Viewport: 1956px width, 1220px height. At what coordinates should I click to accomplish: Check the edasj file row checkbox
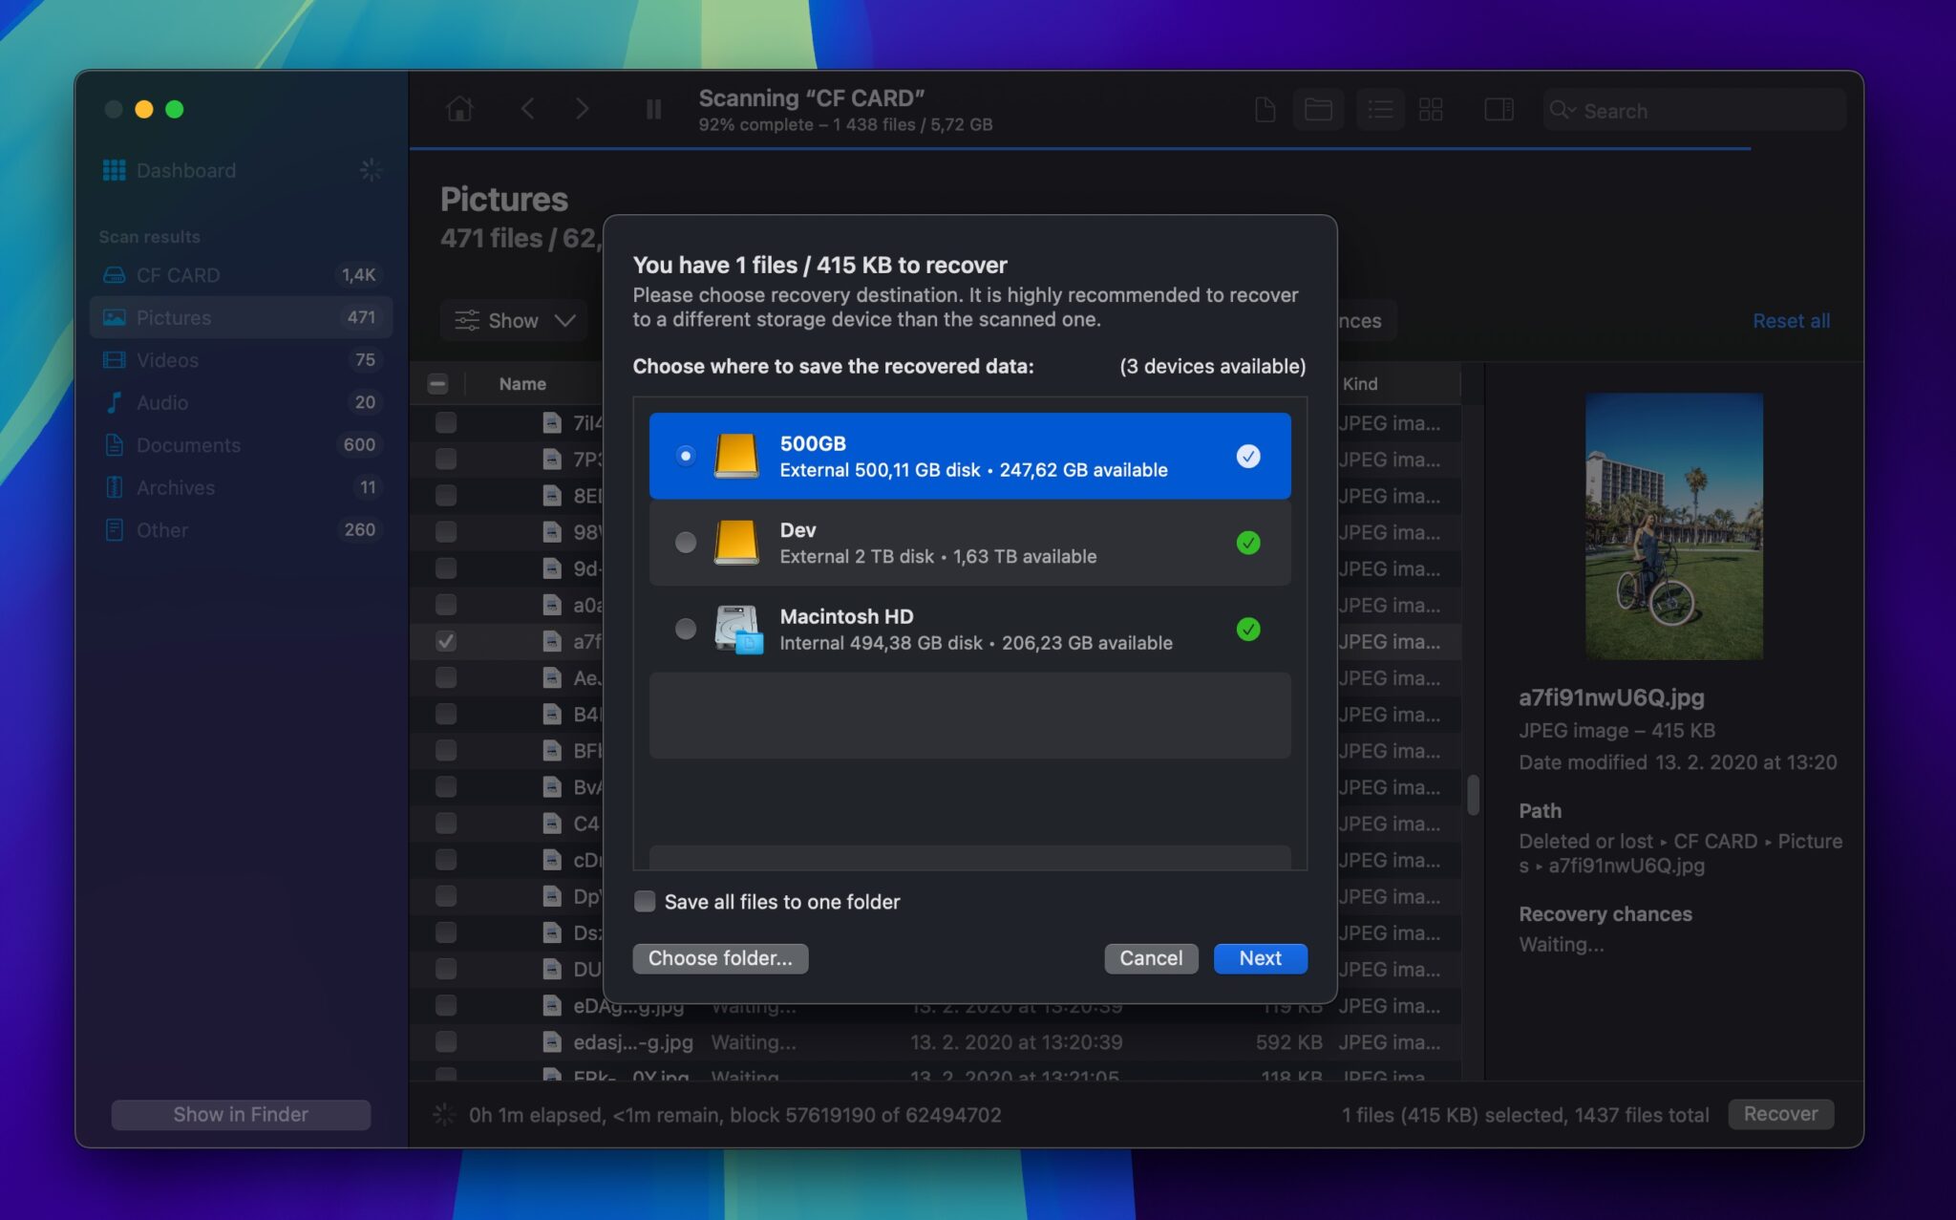pos(446,1042)
